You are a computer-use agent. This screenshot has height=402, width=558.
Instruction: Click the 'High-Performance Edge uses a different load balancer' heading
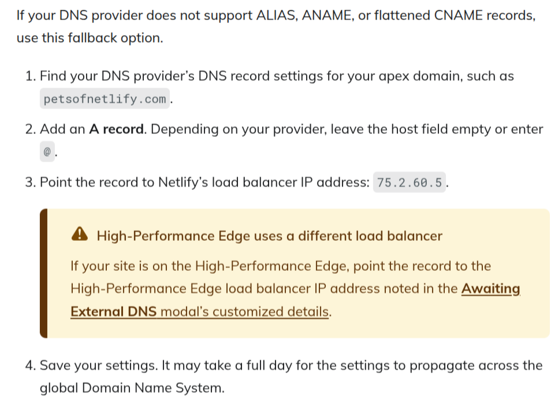tap(269, 236)
